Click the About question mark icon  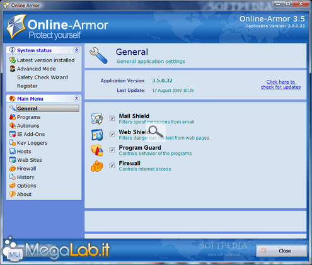[13, 195]
